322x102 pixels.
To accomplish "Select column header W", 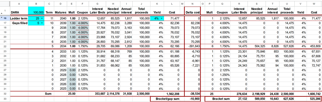I will pos(314,4).
